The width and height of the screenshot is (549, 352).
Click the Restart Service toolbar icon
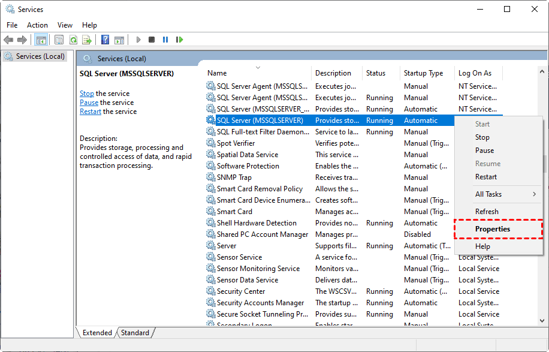pos(179,40)
